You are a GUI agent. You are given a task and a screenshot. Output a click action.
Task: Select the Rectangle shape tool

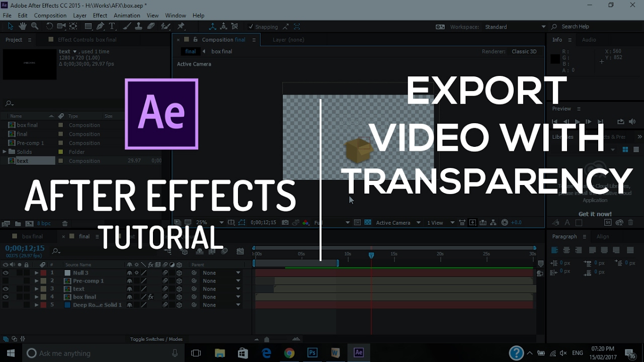click(89, 27)
